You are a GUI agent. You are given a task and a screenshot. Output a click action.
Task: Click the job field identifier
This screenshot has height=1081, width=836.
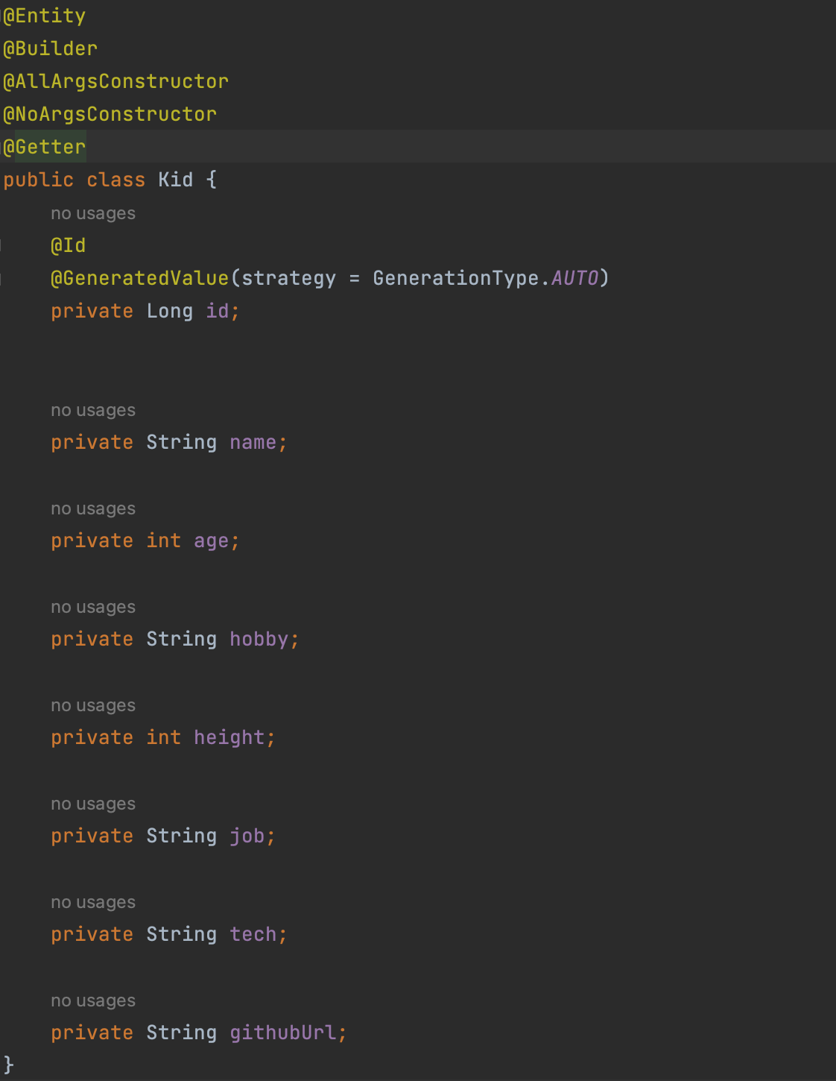point(247,836)
